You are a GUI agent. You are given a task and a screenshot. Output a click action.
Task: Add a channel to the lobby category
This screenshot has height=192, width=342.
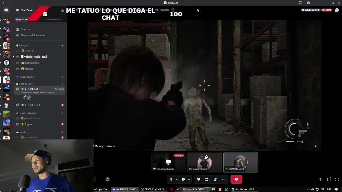coord(62,46)
